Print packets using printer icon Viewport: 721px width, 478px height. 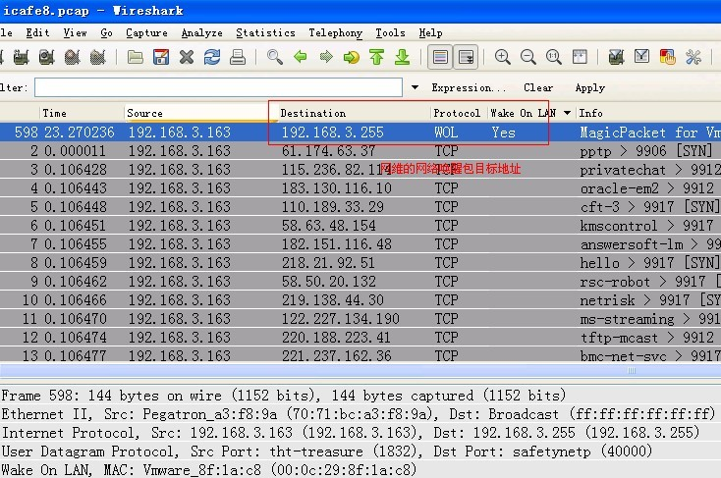tap(238, 58)
